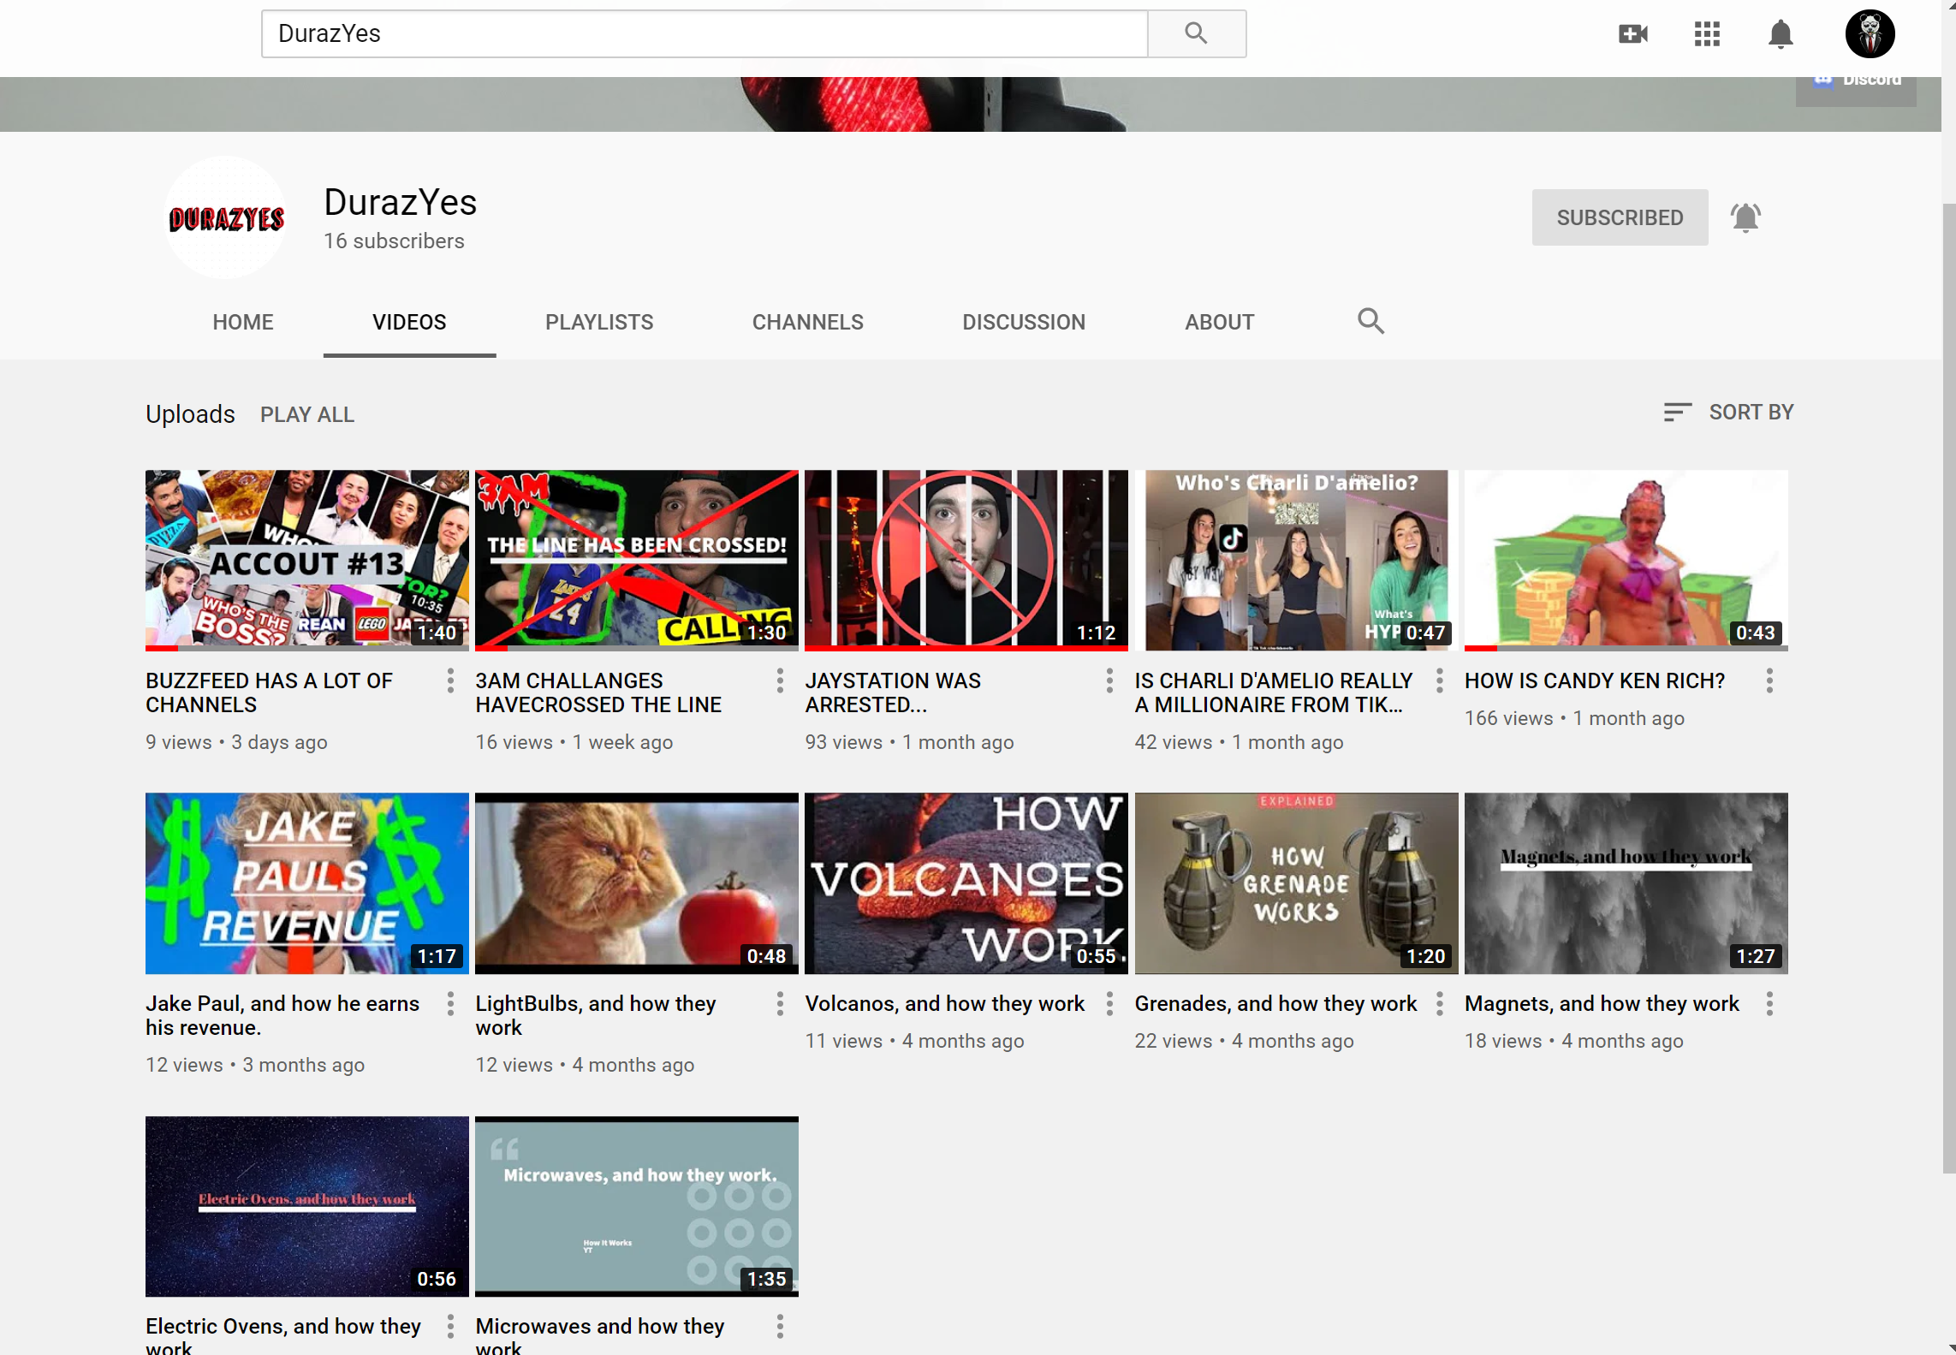Screen dimensions: 1956x1355
Task: Open the notifications bell in top bar
Action: point(1781,34)
